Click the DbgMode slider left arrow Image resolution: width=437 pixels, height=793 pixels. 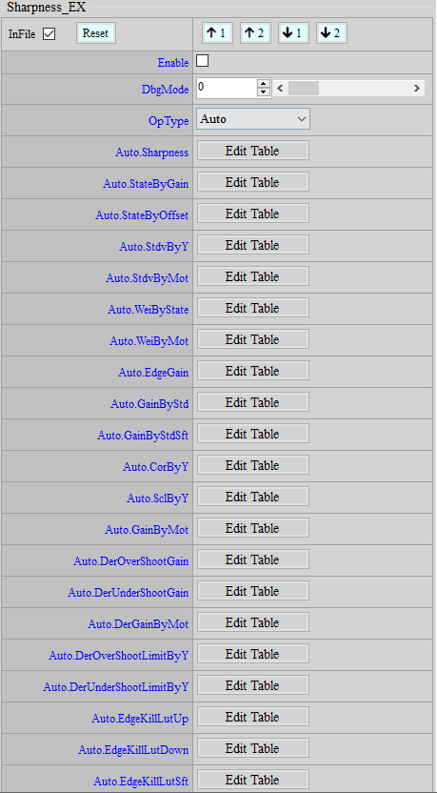tap(281, 89)
